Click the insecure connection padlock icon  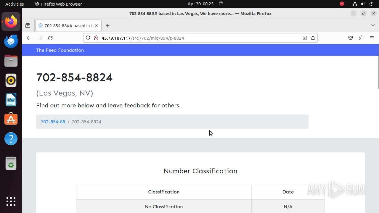96,38
